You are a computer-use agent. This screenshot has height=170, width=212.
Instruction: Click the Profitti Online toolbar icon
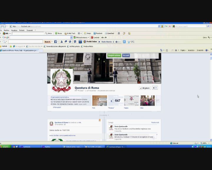pyautogui.click(x=90, y=42)
